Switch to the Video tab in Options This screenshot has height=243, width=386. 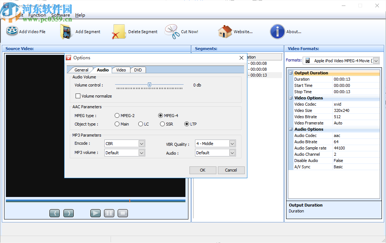click(x=121, y=70)
